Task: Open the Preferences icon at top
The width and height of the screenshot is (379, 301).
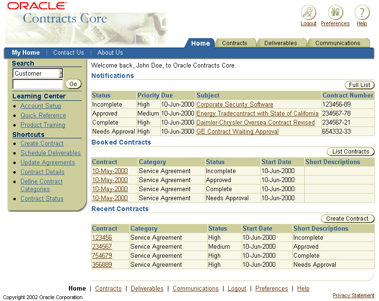Action: pos(335,12)
